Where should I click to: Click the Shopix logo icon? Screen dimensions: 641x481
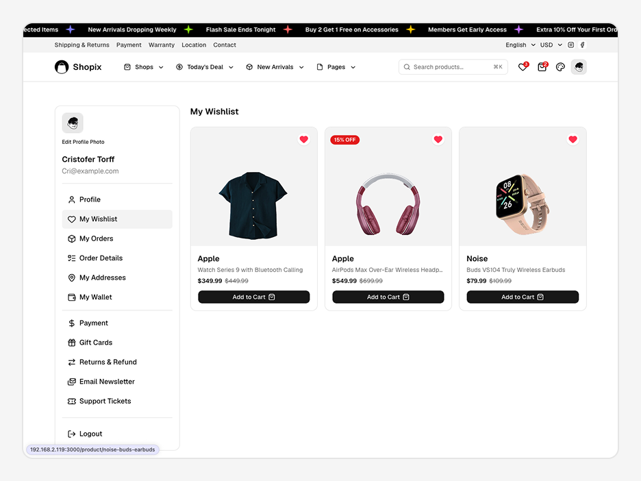pyautogui.click(x=62, y=67)
